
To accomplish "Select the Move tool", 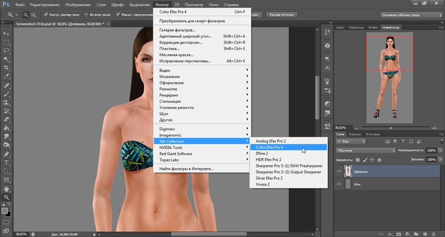I will coord(6,33).
